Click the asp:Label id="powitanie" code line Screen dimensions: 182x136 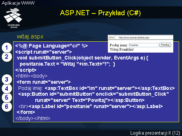90,106
